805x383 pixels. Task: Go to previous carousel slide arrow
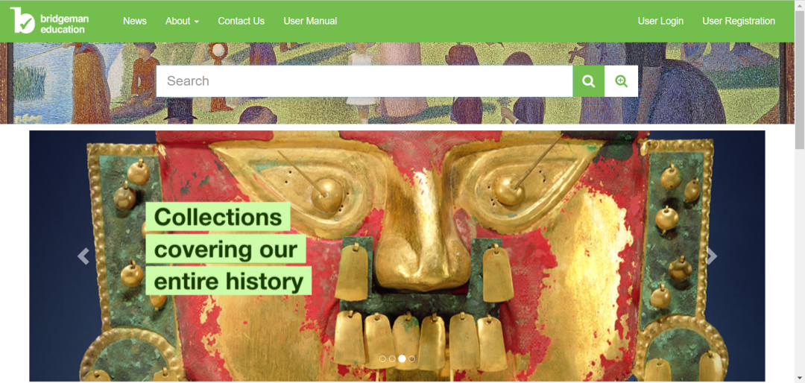[83, 256]
